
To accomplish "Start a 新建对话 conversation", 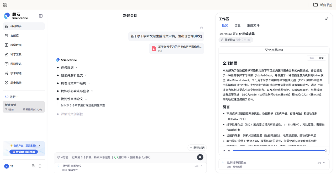I will pos(197,148).
